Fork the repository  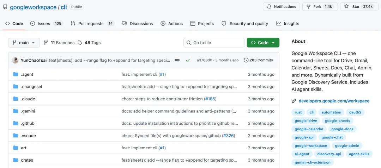320,7
